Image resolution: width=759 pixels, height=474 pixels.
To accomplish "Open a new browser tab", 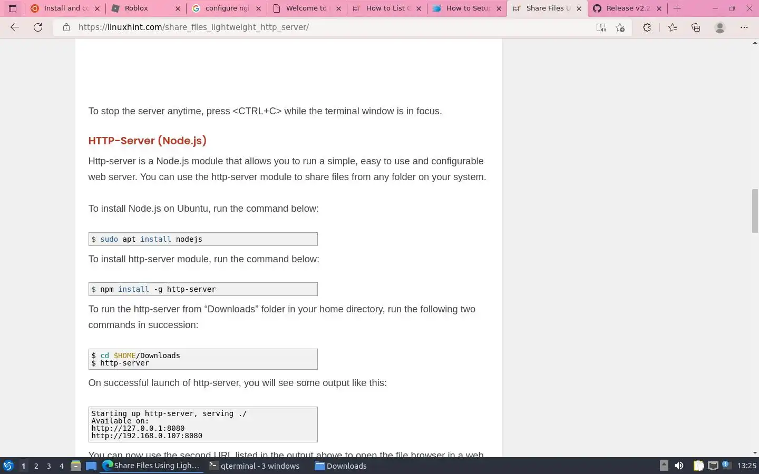I will 677,8.
